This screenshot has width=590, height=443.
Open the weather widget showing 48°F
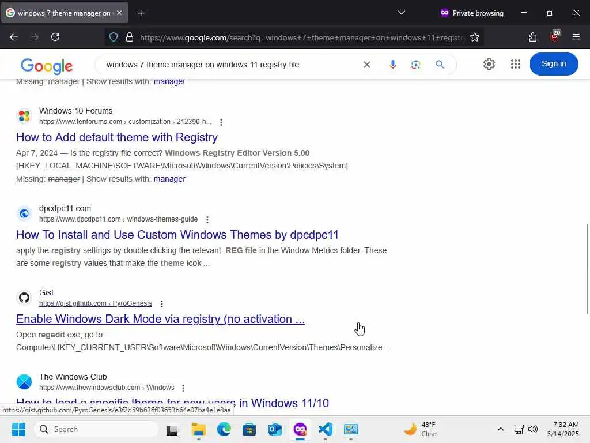pyautogui.click(x=420, y=429)
